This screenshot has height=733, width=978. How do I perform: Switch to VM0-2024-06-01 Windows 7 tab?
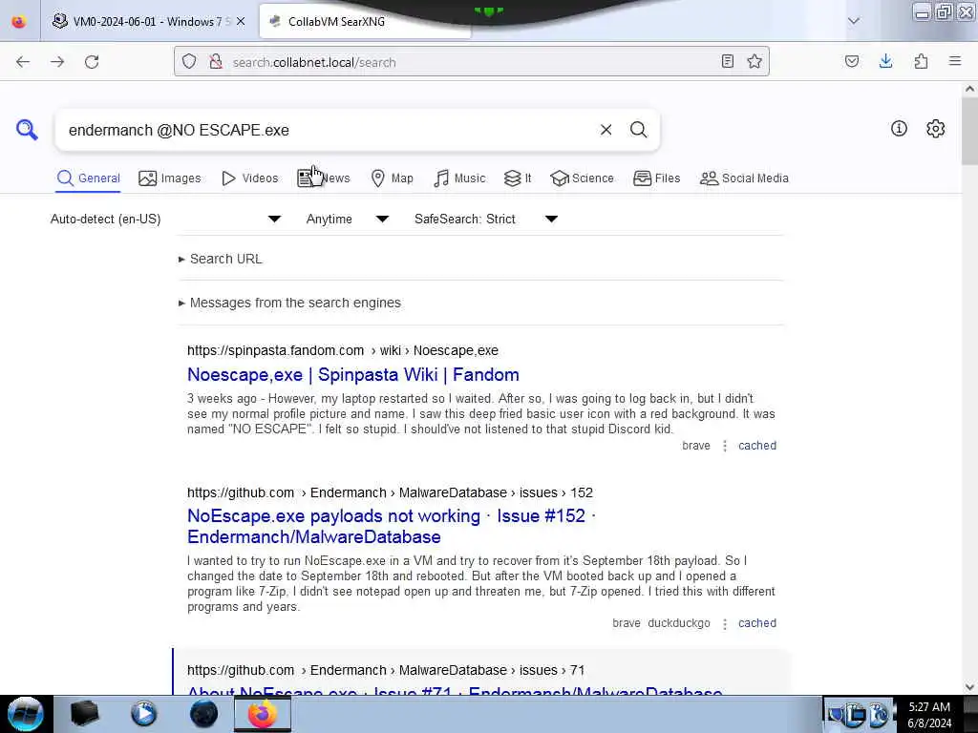click(x=148, y=21)
